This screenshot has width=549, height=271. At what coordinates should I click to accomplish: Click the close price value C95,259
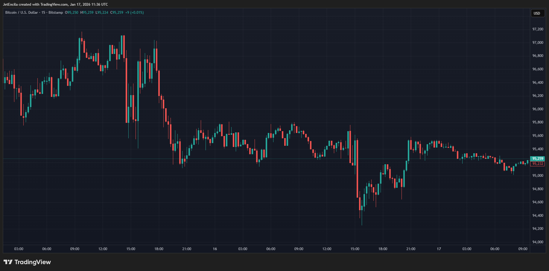pos(117,13)
